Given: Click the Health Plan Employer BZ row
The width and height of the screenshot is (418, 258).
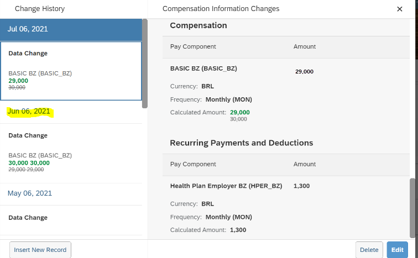Looking at the screenshot, I should coord(286,186).
